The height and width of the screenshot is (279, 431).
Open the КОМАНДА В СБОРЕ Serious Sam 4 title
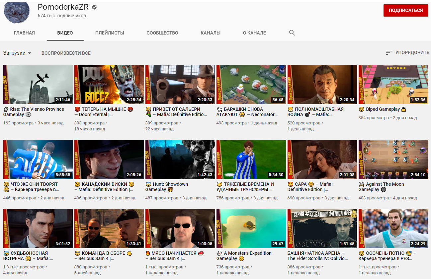103,256
